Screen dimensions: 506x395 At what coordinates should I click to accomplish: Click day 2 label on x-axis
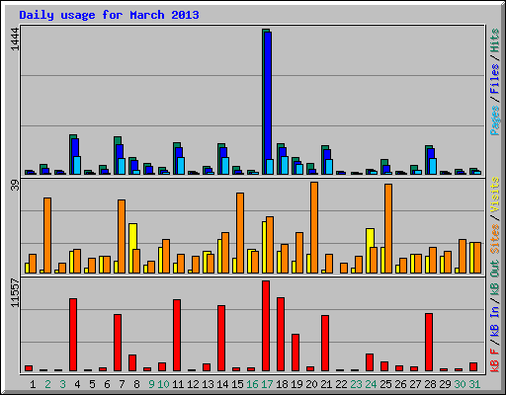point(47,384)
